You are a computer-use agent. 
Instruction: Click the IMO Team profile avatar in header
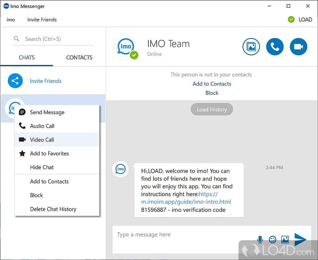click(126, 48)
